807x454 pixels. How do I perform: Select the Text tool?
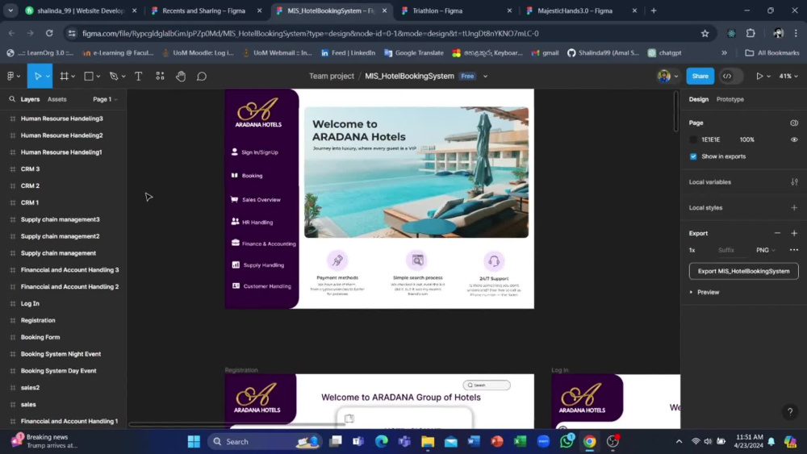[x=139, y=76]
